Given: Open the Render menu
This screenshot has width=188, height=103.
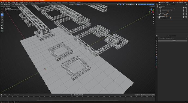Looking at the screenshot, I should pos(9,2).
